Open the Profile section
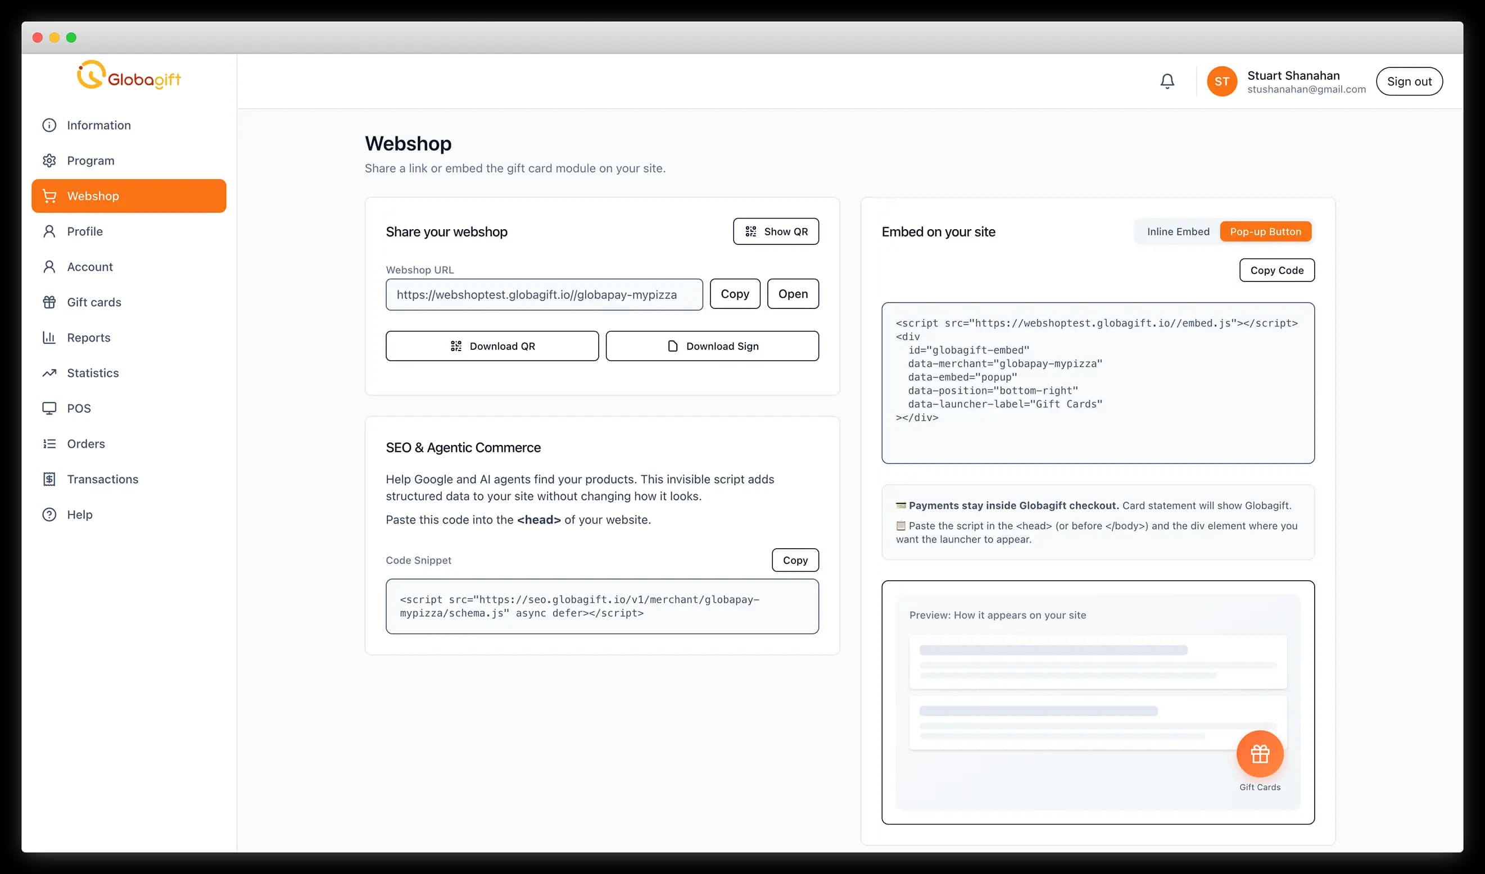The width and height of the screenshot is (1485, 874). pyautogui.click(x=84, y=231)
